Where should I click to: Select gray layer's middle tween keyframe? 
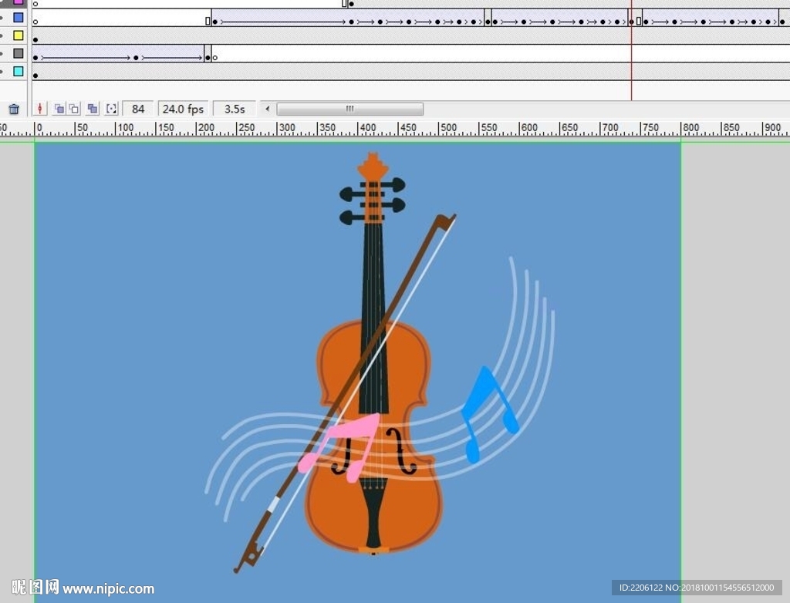tap(136, 58)
